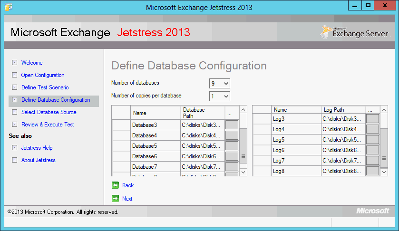
Task: Click the Log6 name cell
Action: pyautogui.click(x=296, y=150)
